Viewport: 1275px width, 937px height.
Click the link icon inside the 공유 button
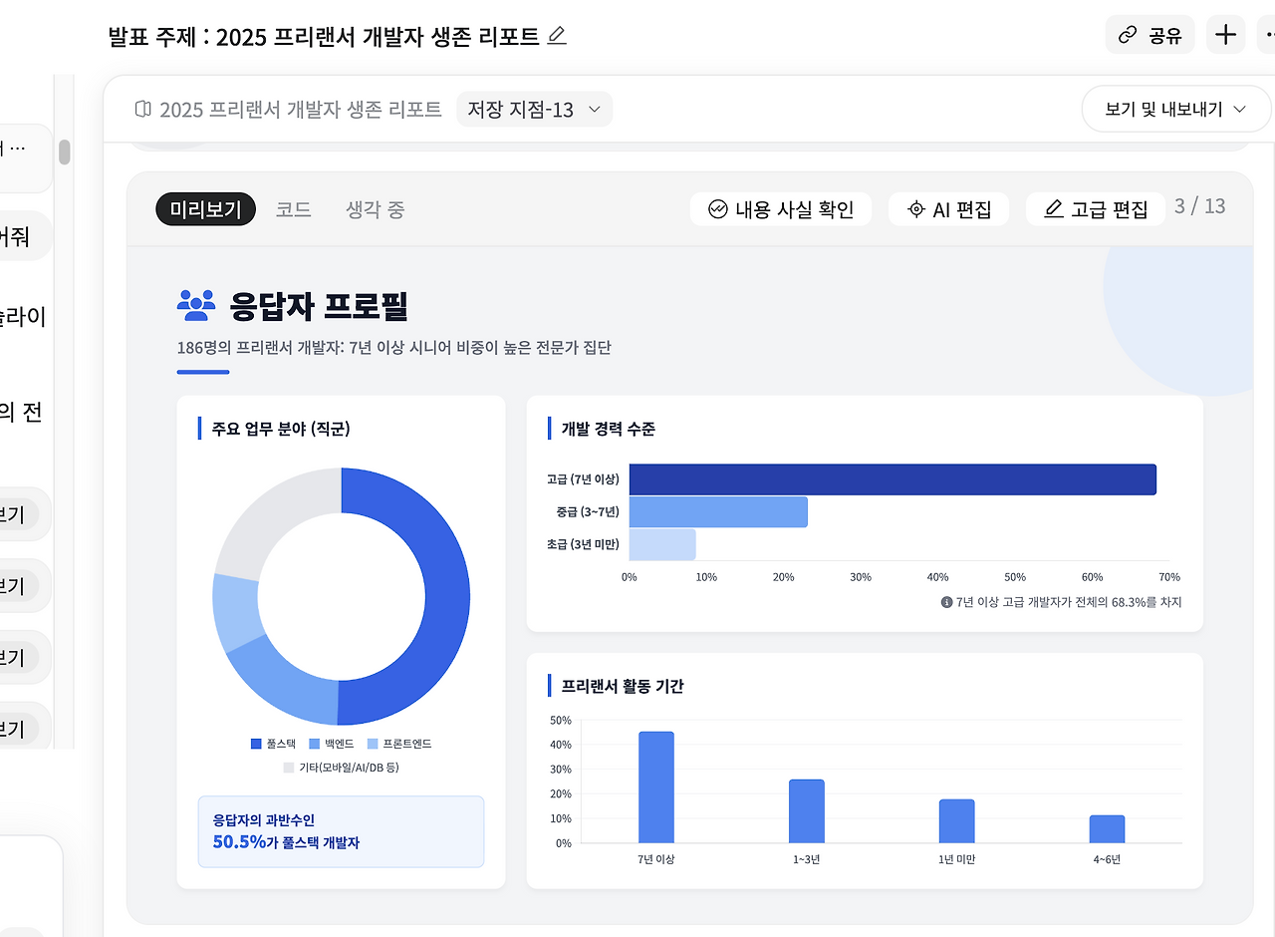pyautogui.click(x=1127, y=35)
